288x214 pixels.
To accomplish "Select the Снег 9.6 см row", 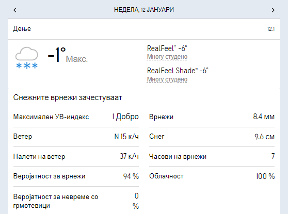I will [212, 137].
